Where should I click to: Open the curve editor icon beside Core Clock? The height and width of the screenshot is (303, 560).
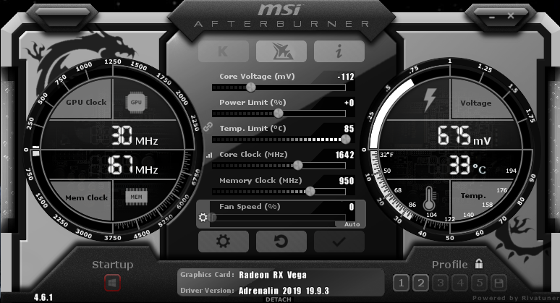point(209,155)
